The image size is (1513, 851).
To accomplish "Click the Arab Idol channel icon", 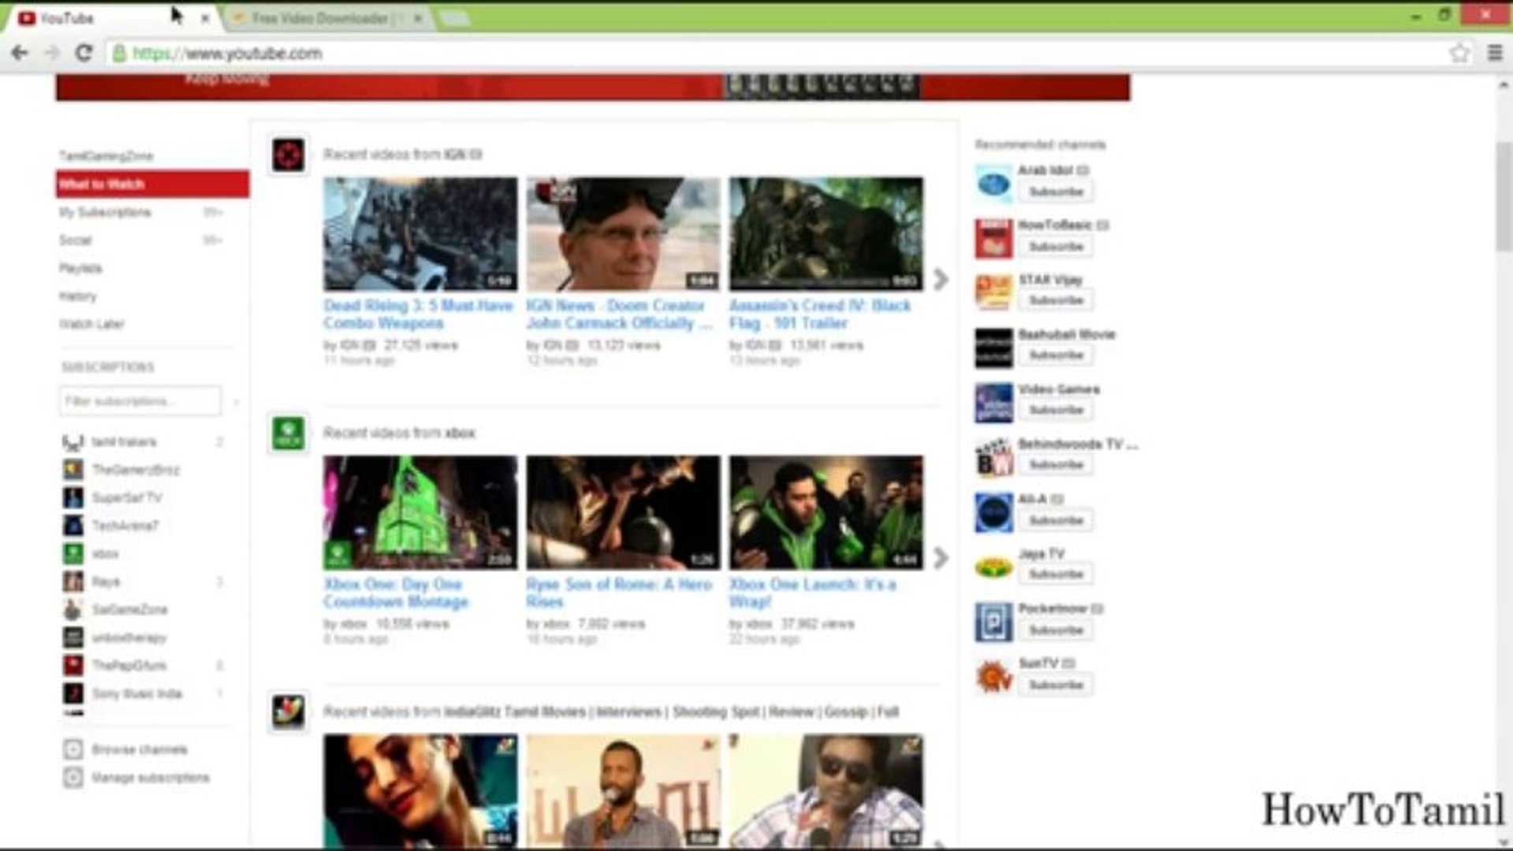I will [993, 183].
